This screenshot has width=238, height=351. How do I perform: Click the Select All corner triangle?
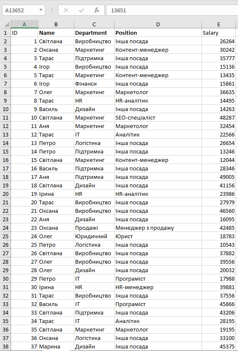(7, 24)
